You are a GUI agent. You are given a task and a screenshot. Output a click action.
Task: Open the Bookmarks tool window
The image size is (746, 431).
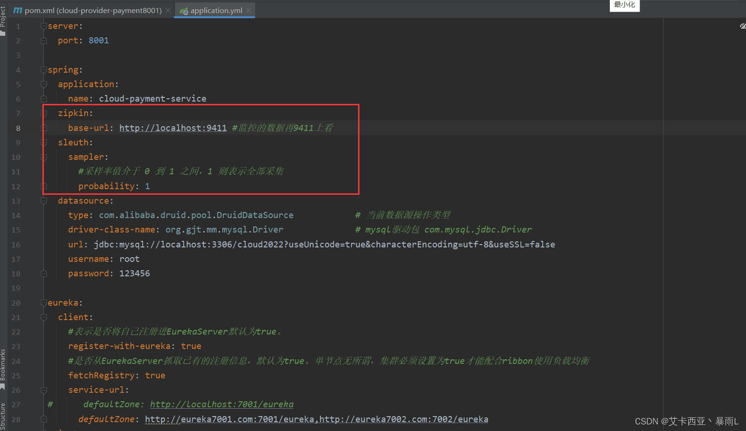3,369
